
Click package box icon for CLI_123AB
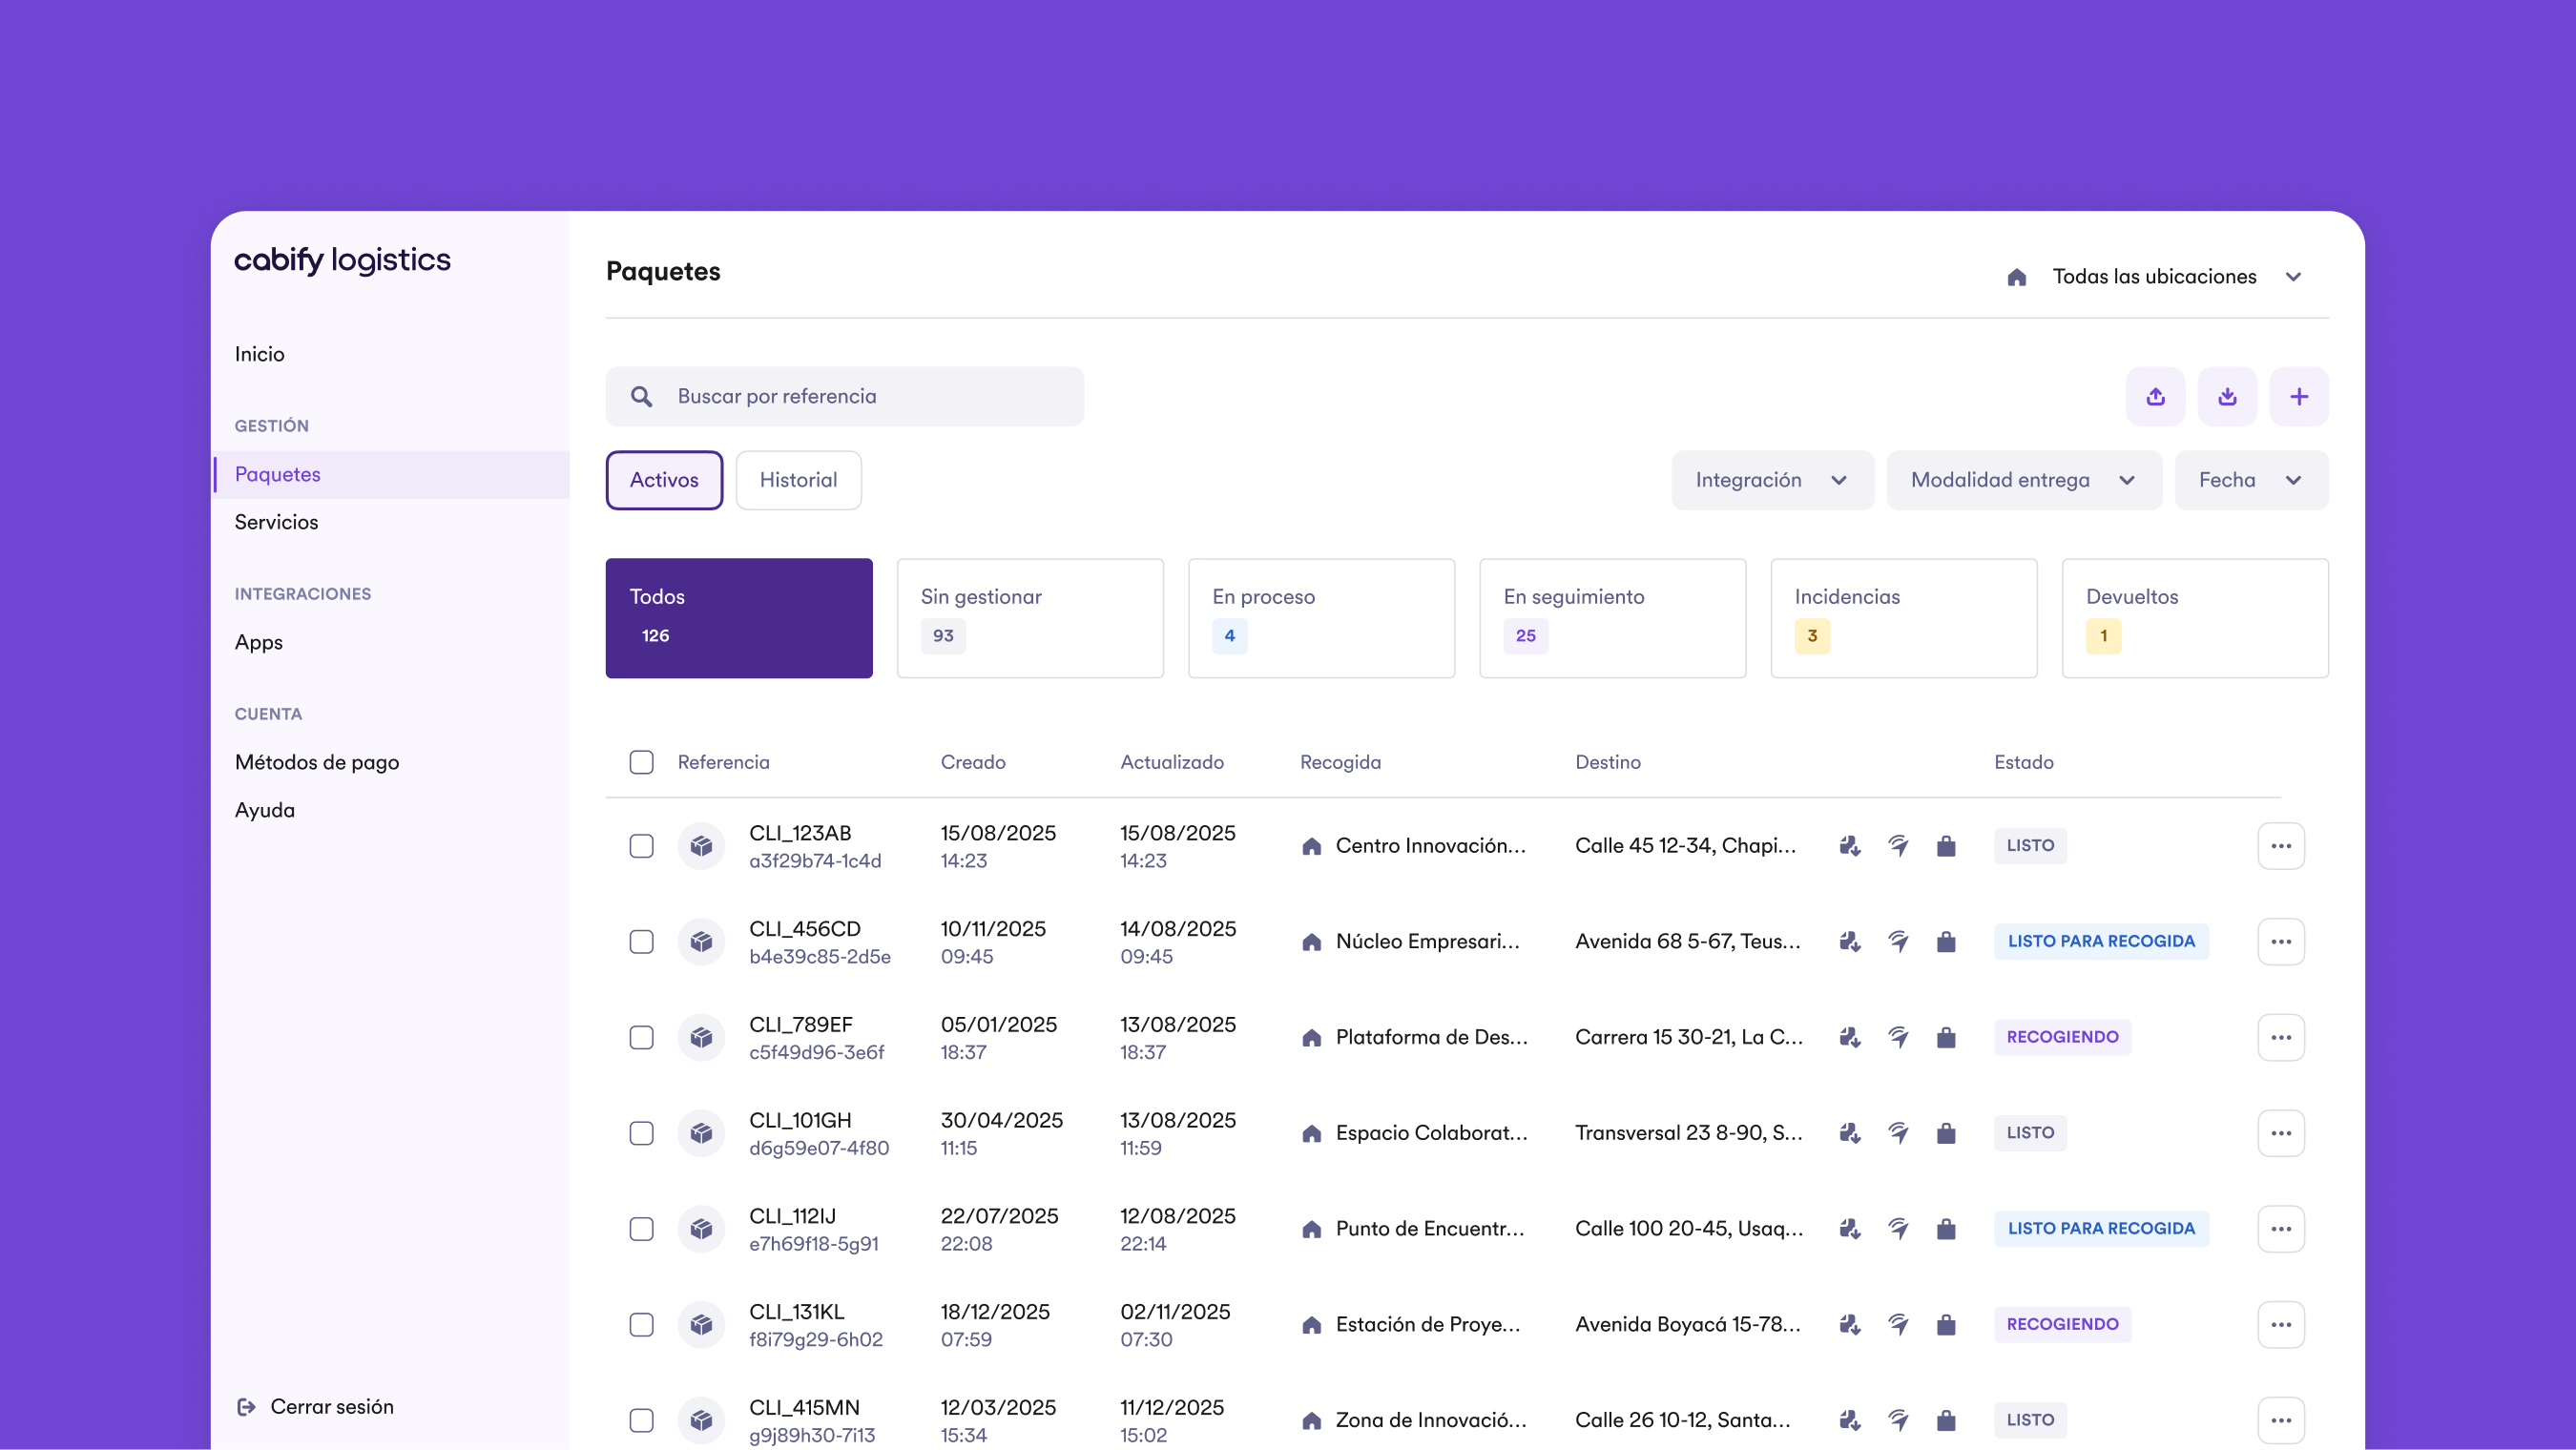tap(701, 846)
